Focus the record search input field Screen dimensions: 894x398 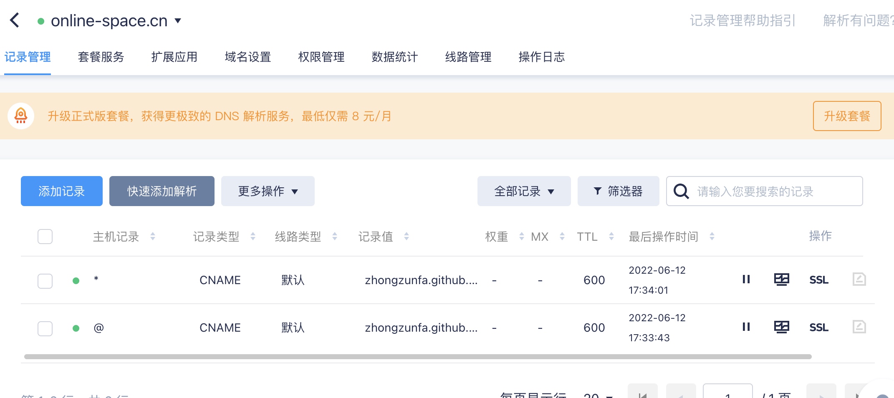pyautogui.click(x=772, y=191)
